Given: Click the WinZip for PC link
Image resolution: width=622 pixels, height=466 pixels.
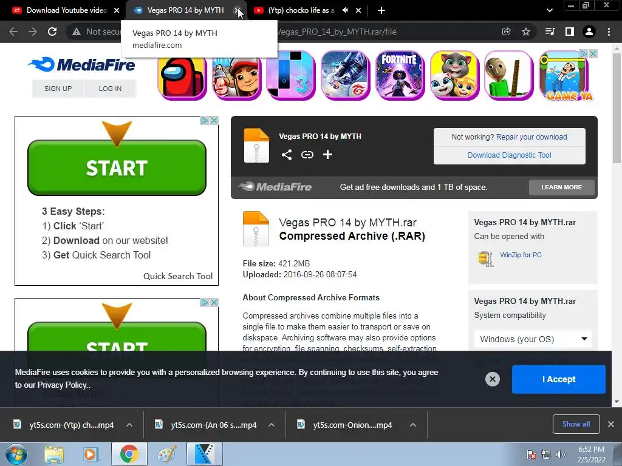Looking at the screenshot, I should tap(521, 255).
